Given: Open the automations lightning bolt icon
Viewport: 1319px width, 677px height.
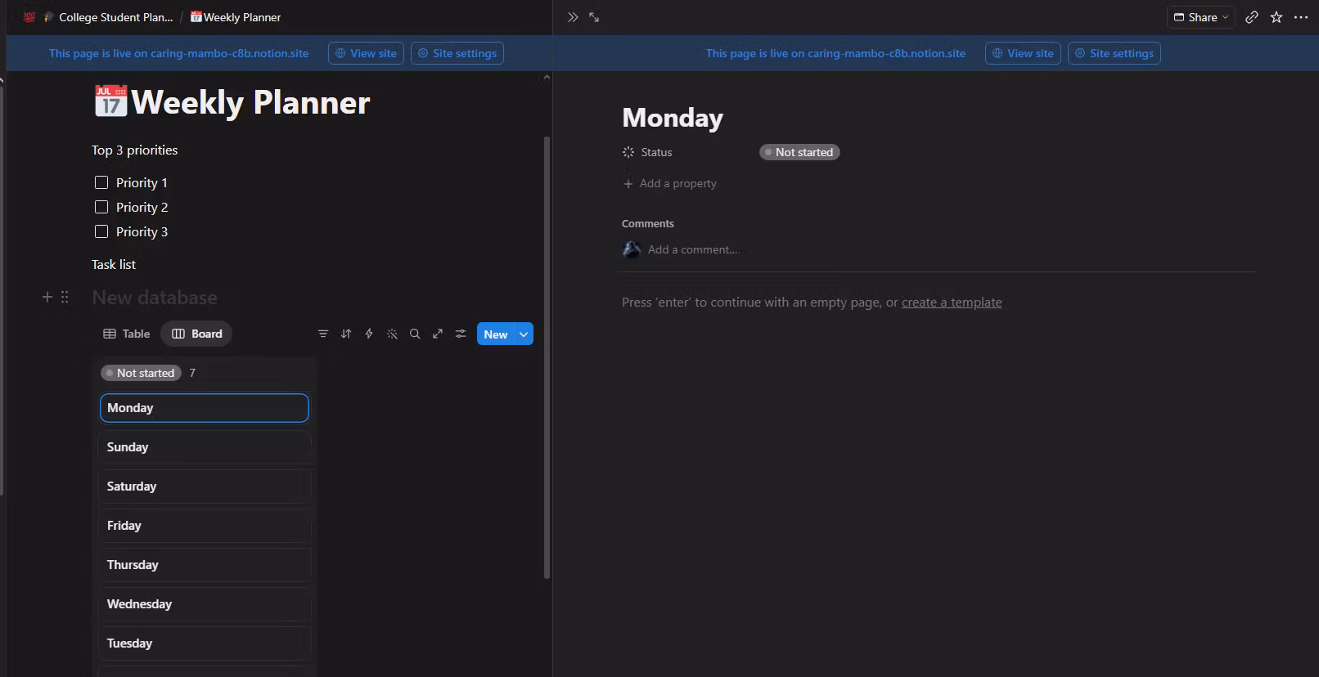Looking at the screenshot, I should (369, 334).
